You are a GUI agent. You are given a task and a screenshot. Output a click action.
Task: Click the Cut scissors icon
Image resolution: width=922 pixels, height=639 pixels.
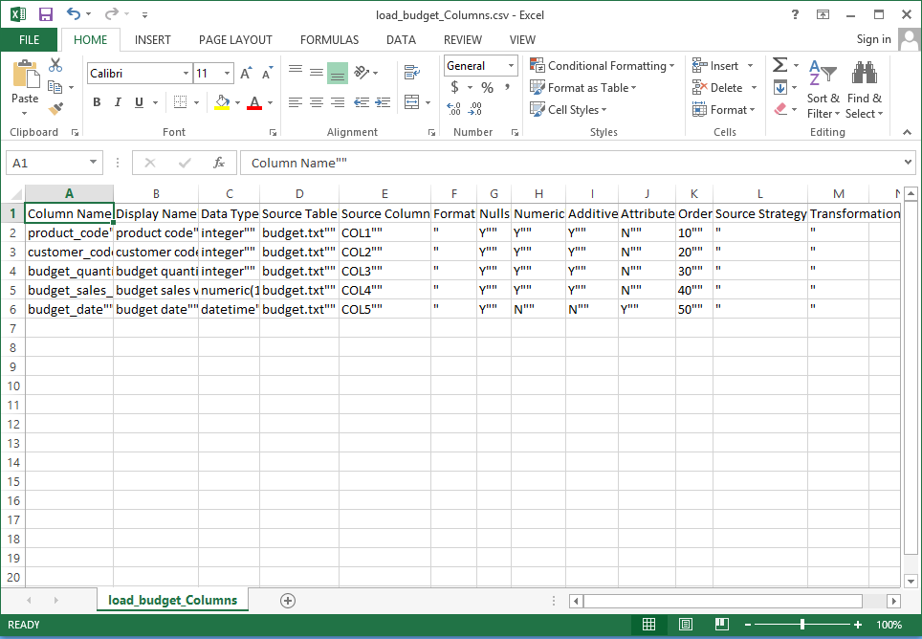(x=55, y=65)
